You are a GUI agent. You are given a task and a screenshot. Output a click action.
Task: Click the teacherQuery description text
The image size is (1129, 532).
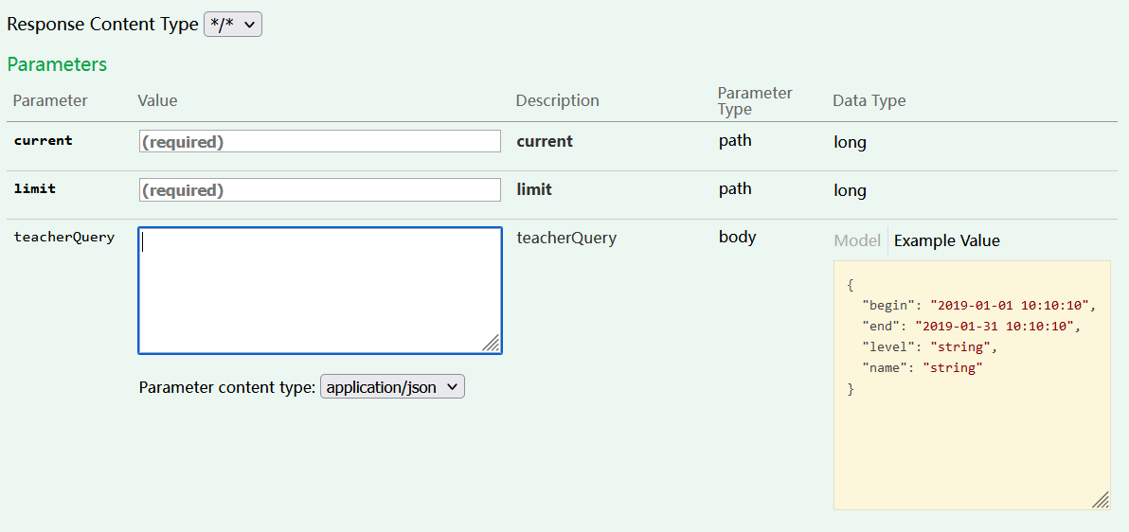[566, 238]
